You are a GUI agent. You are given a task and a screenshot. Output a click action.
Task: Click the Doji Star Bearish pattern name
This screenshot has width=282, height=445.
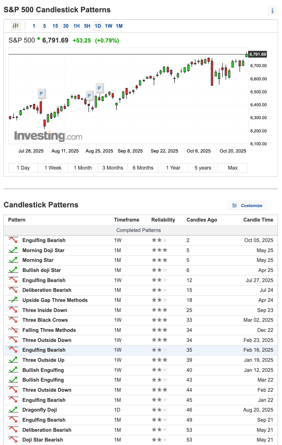[43, 440]
